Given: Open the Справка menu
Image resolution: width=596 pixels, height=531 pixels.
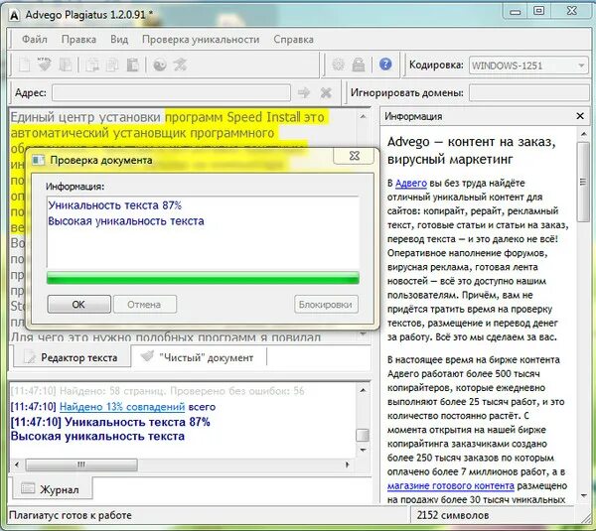Looking at the screenshot, I should [x=293, y=39].
